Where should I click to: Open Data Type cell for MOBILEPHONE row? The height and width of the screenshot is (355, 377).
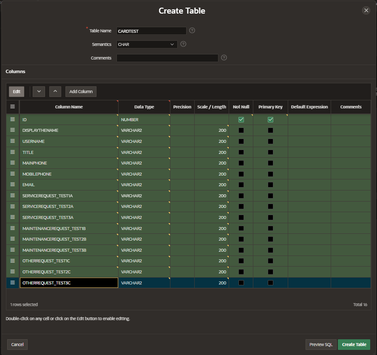tap(144, 174)
